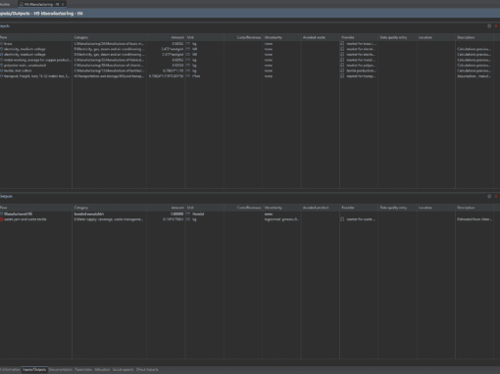Click the red remove icon in the Outputs section header

pyautogui.click(x=496, y=197)
